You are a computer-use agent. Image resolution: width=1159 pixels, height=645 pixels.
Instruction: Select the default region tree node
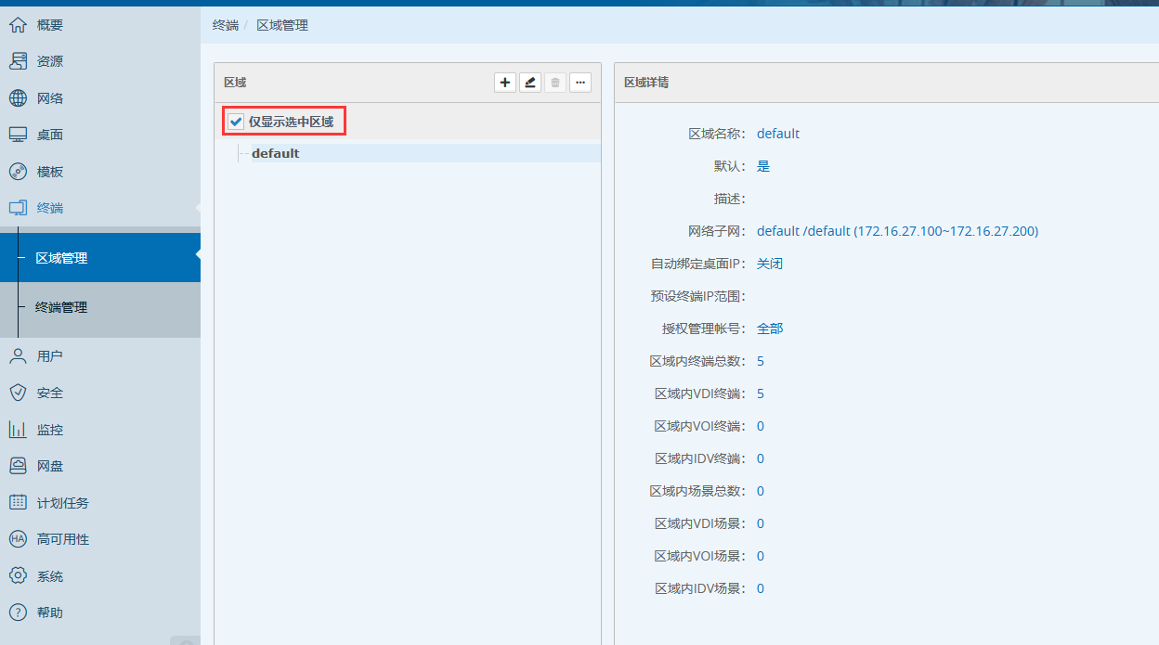click(x=275, y=153)
